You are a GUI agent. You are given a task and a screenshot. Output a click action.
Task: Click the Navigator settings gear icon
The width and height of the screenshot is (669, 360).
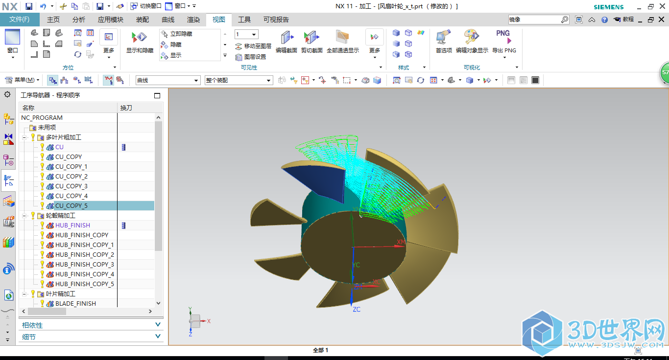(7, 94)
